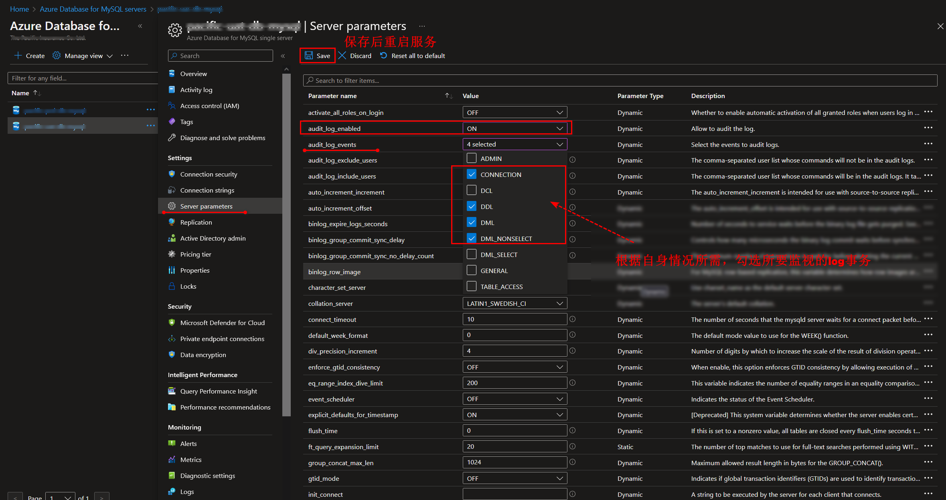Click the Active Directory admin icon
Image resolution: width=946 pixels, height=500 pixels.
coord(172,238)
